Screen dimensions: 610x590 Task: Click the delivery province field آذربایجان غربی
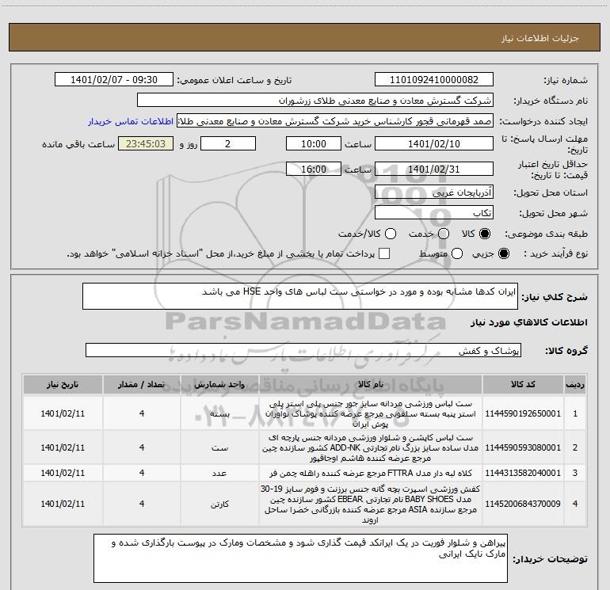click(x=434, y=192)
